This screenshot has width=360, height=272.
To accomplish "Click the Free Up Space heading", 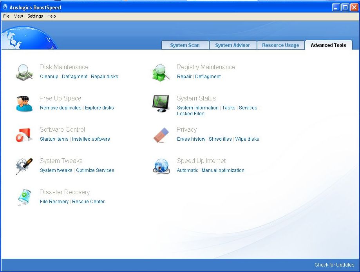I will tap(60, 98).
